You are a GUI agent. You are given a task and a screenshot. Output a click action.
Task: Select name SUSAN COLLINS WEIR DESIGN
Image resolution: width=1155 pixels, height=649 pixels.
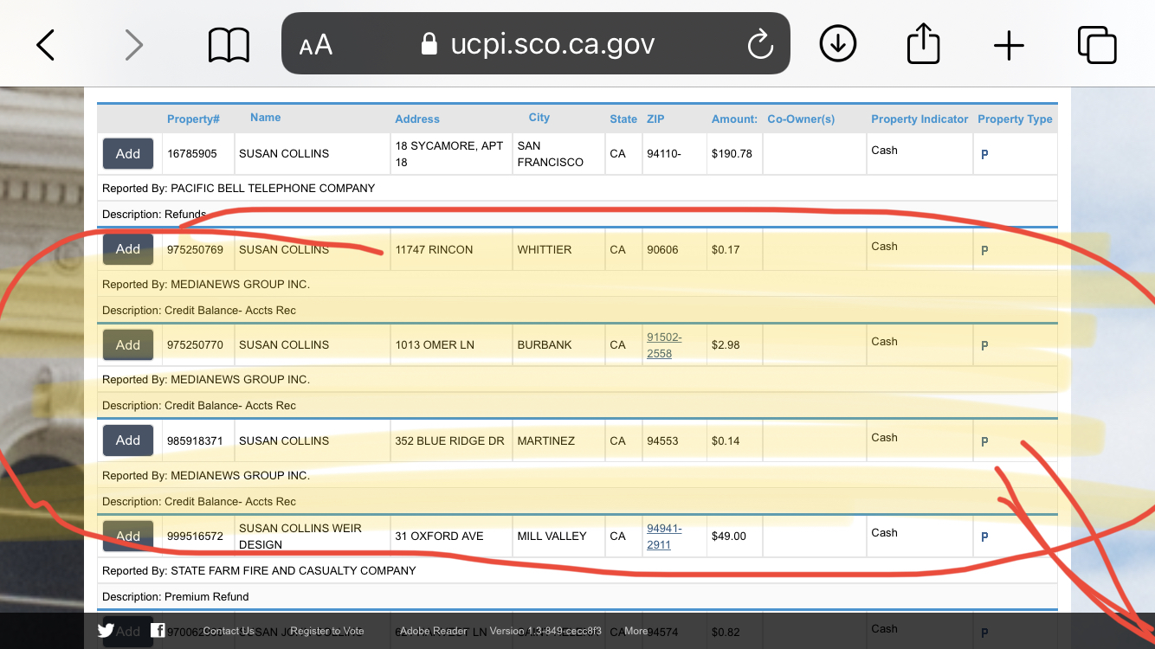[300, 537]
